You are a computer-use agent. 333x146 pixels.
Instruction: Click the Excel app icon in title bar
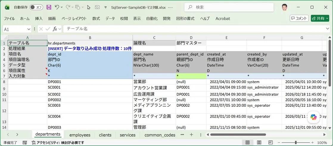pos(7,7)
